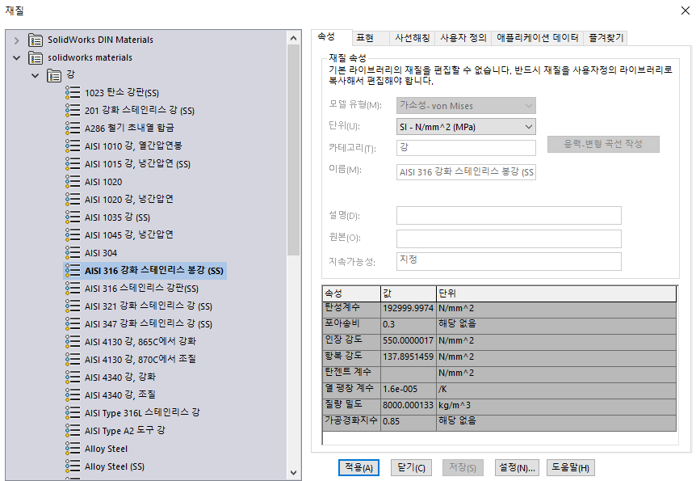This screenshot has height=481, width=696.
Task: Click the material icon next to AISI 1020 강, 냉간압연
Action: coord(73,199)
